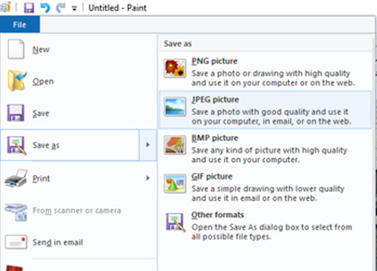Image resolution: width=377 pixels, height=271 pixels.
Task: Click the Save as submenu header text
Action: (x=178, y=44)
